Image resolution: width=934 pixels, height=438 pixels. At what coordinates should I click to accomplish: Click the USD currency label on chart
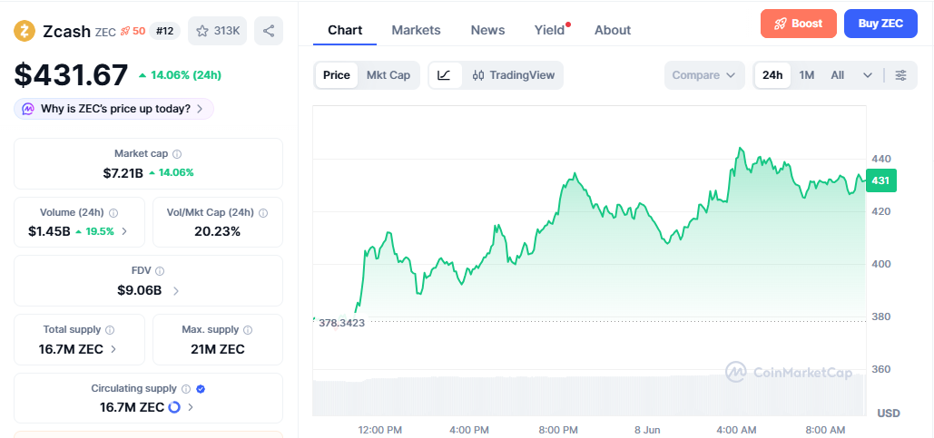[888, 413]
